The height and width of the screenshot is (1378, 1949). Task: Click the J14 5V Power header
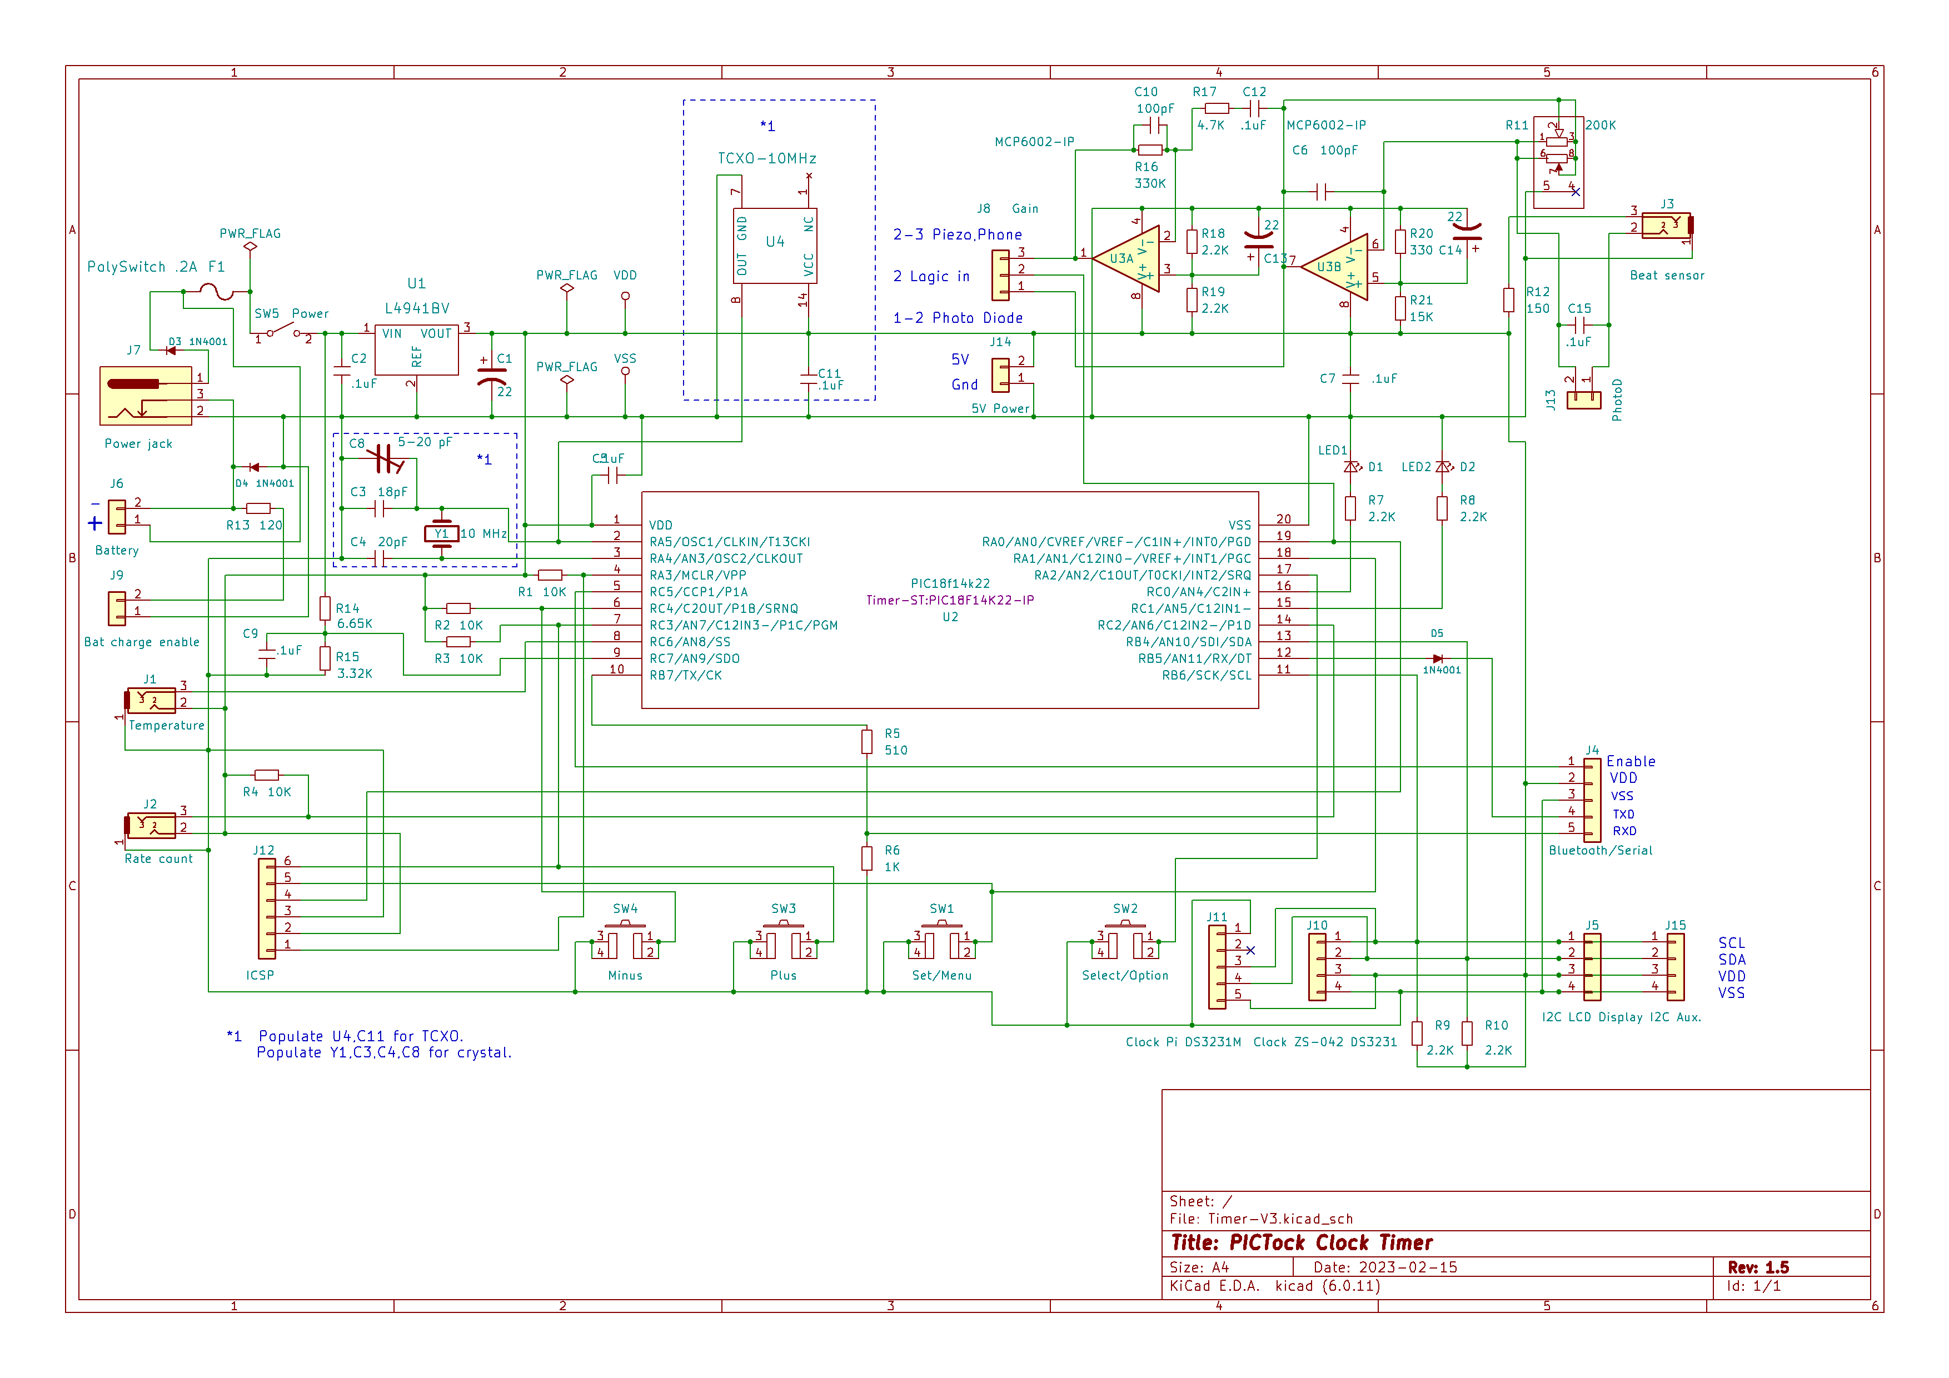[1001, 375]
